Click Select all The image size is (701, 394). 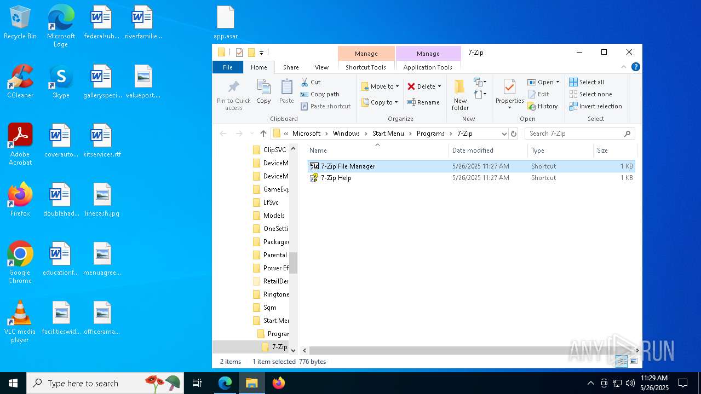[587, 82]
